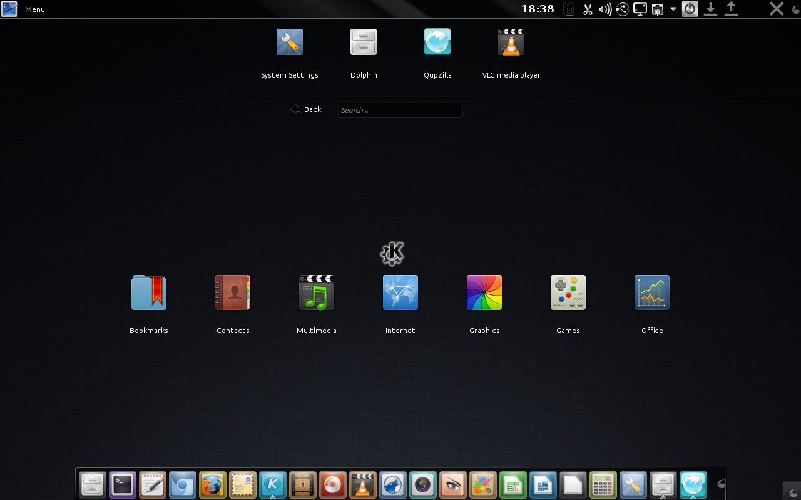
Task: Open the mail stamp icon in dock
Action: [x=243, y=484]
